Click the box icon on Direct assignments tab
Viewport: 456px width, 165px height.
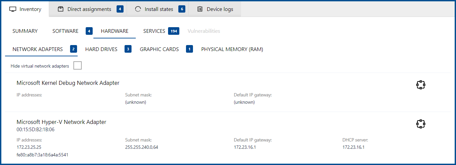tap(60, 9)
